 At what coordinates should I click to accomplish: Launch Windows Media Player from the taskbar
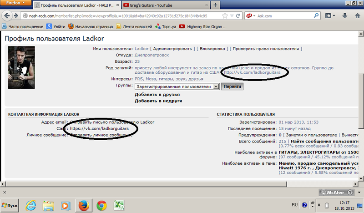[x=66, y=206]
